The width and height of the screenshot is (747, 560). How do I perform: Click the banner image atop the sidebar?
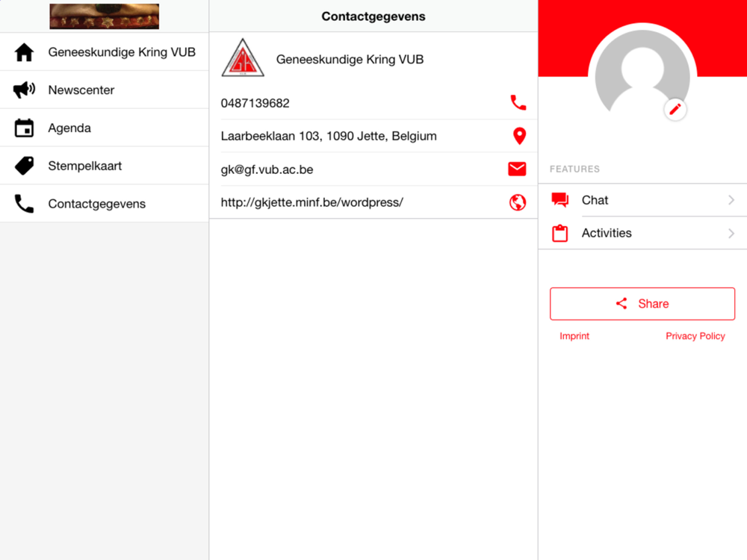[x=105, y=16]
